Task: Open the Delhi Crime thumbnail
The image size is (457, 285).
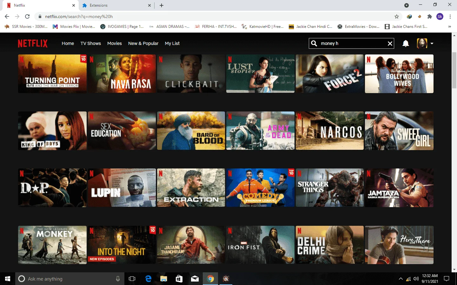Action: click(330, 245)
